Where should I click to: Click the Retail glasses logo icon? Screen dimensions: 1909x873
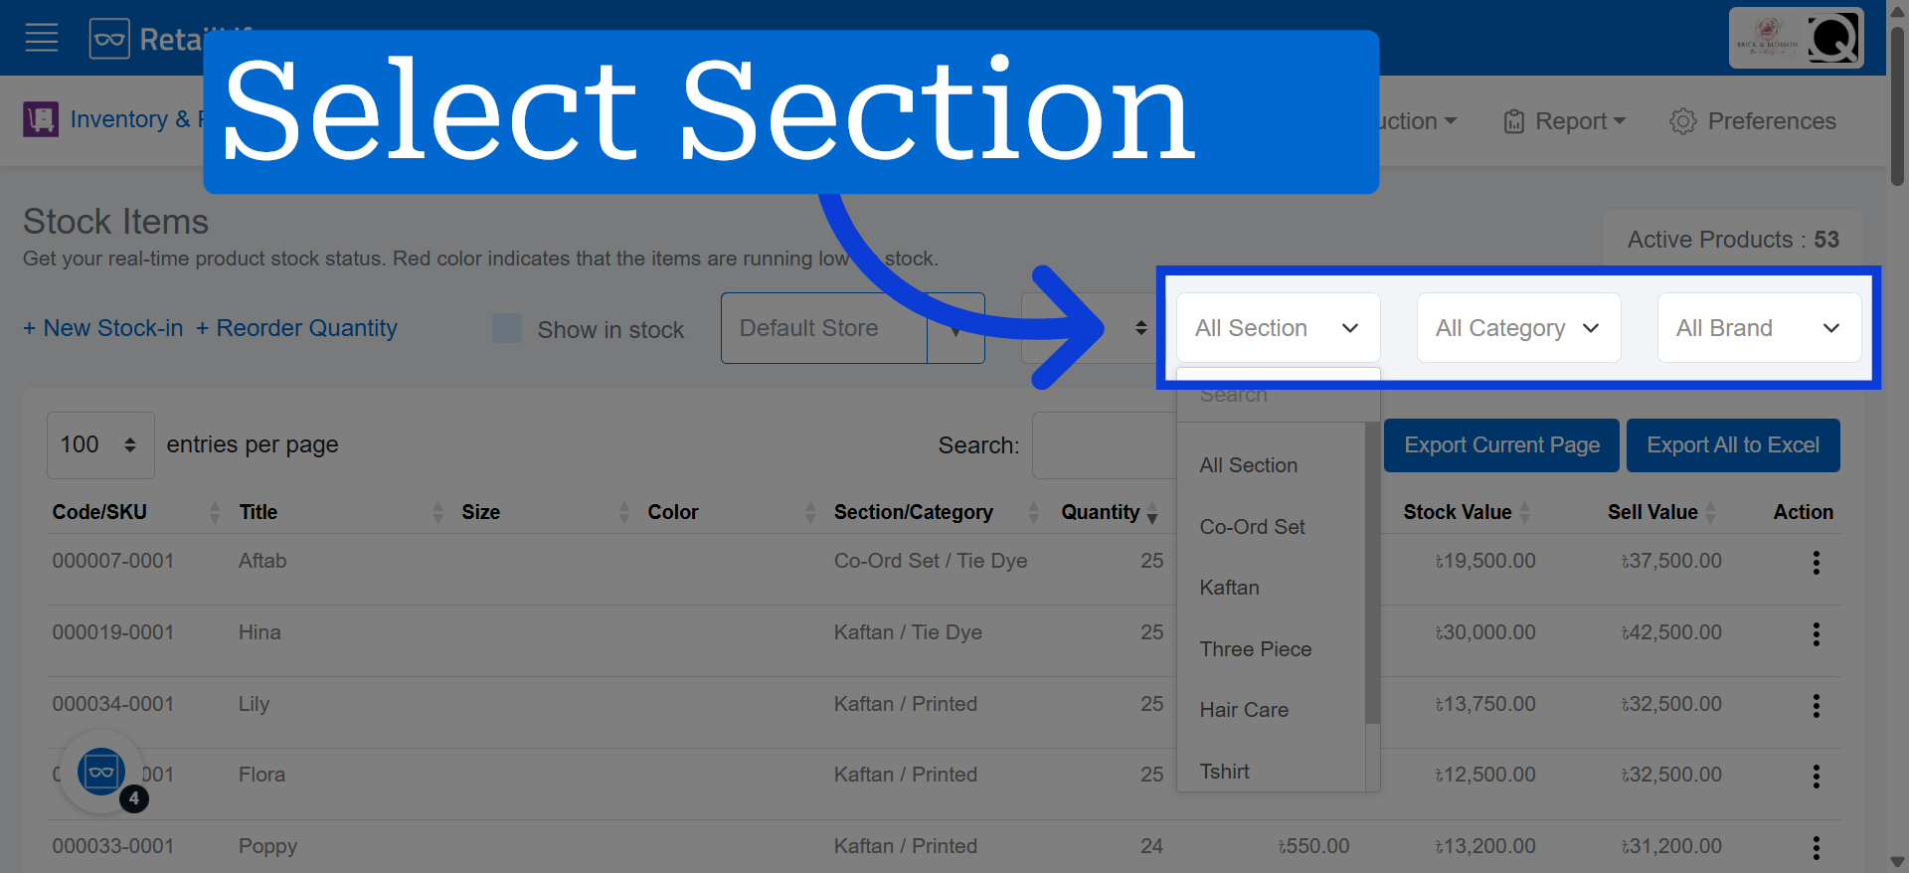point(109,40)
